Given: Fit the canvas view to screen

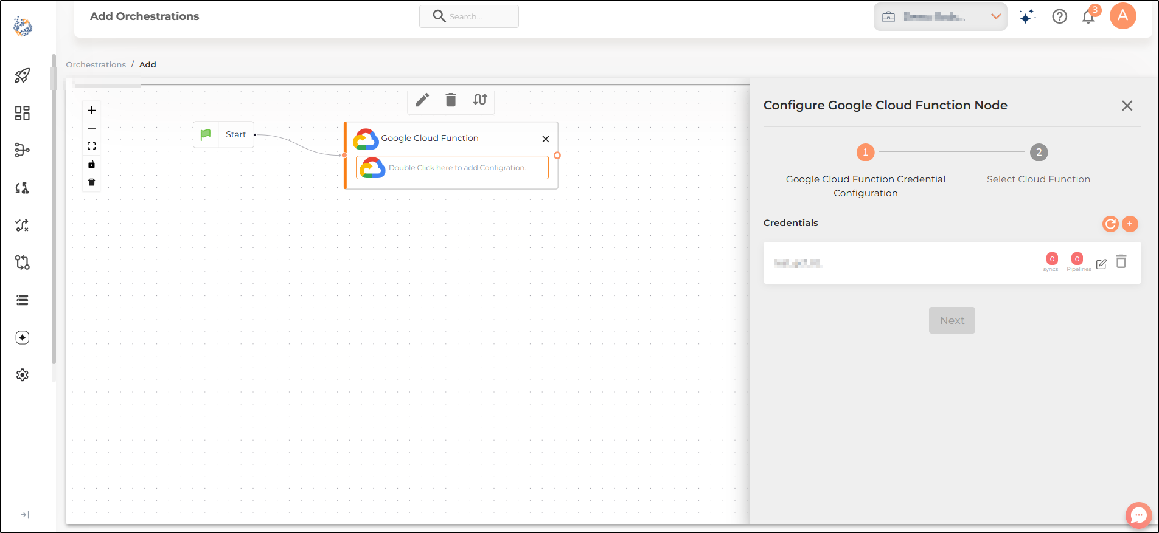Looking at the screenshot, I should pyautogui.click(x=91, y=146).
